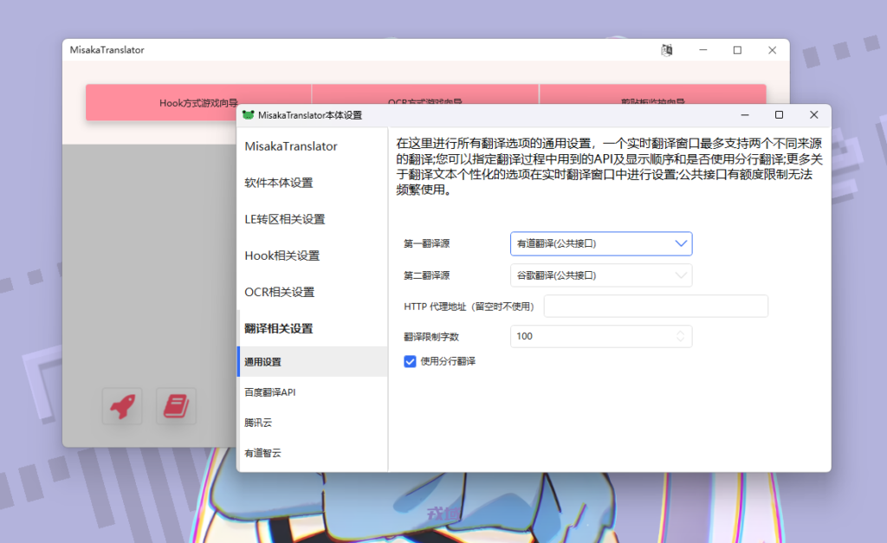
Task: Click the frog icon in the settings title bar
Action: point(248,115)
